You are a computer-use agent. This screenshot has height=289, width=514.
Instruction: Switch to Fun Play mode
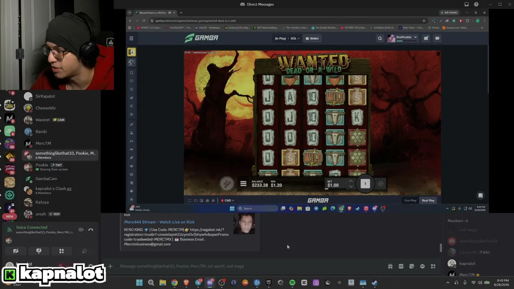410,201
